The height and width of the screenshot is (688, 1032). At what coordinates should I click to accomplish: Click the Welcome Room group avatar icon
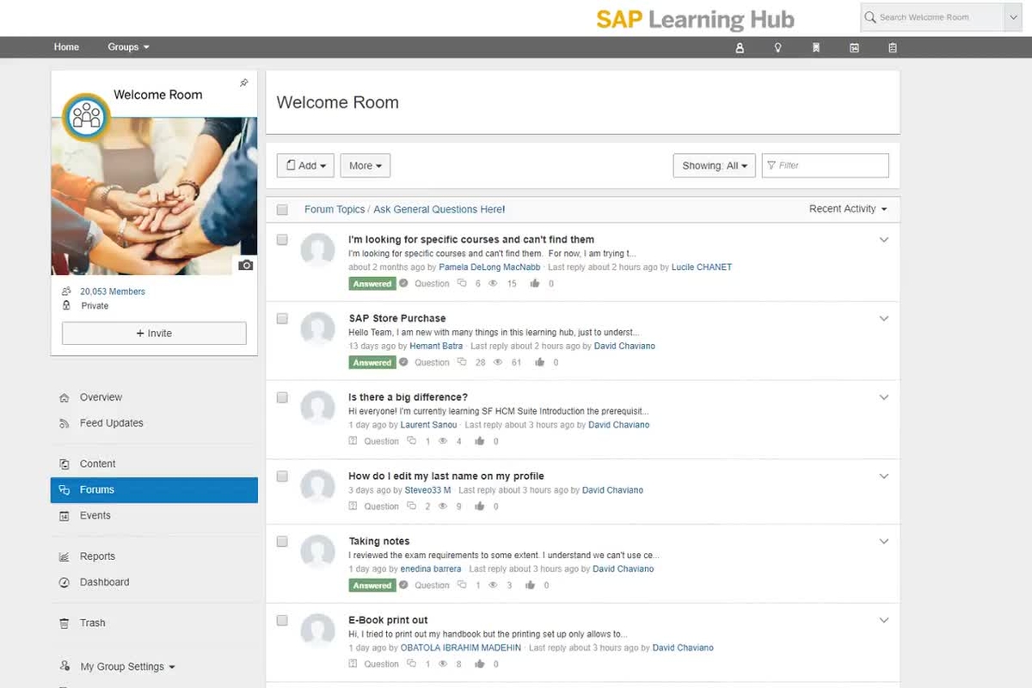(x=86, y=117)
